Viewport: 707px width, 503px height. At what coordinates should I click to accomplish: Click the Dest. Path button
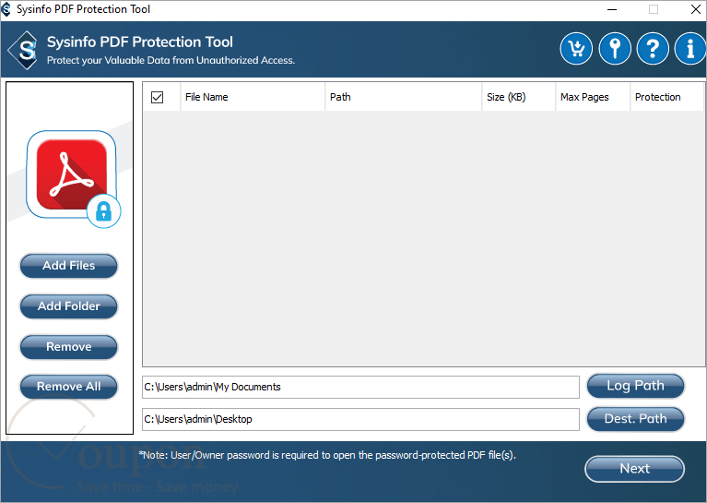tap(635, 419)
